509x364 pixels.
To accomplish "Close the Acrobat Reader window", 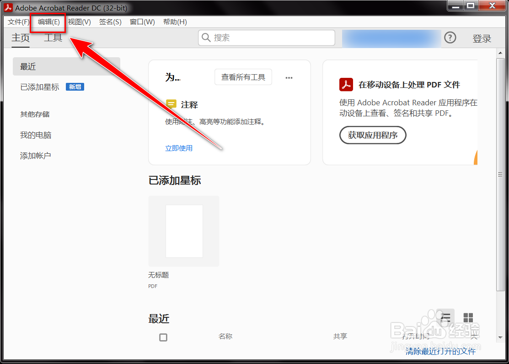I will (x=492, y=6).
